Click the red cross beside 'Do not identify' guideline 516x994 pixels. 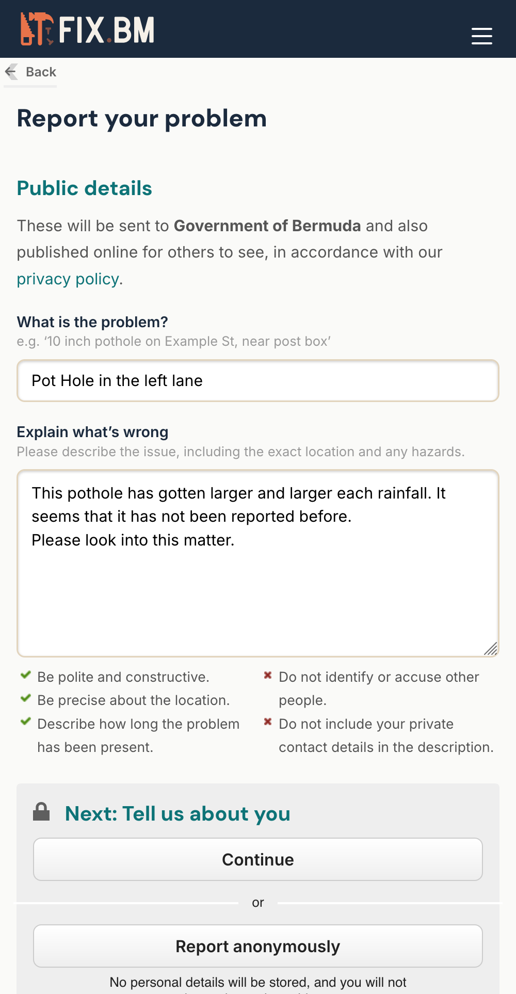[267, 675]
